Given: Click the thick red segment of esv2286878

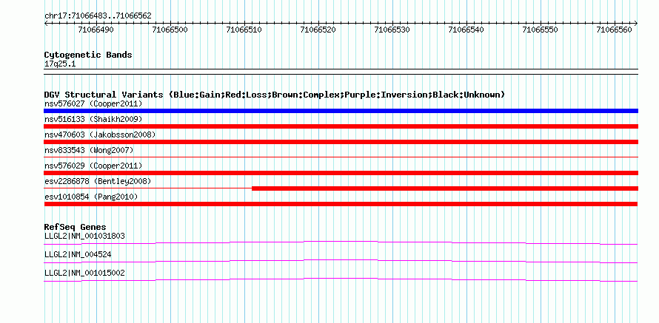Looking at the screenshot, I should (x=445, y=188).
